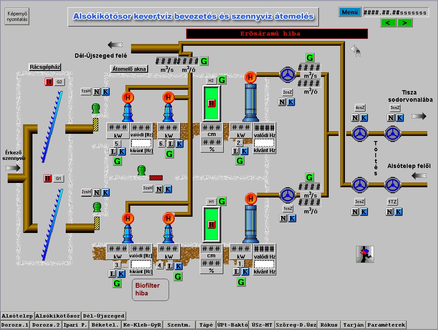438x330 pixels.
Task: Click the green G under pump 5
Action: pyautogui.click(x=117, y=161)
